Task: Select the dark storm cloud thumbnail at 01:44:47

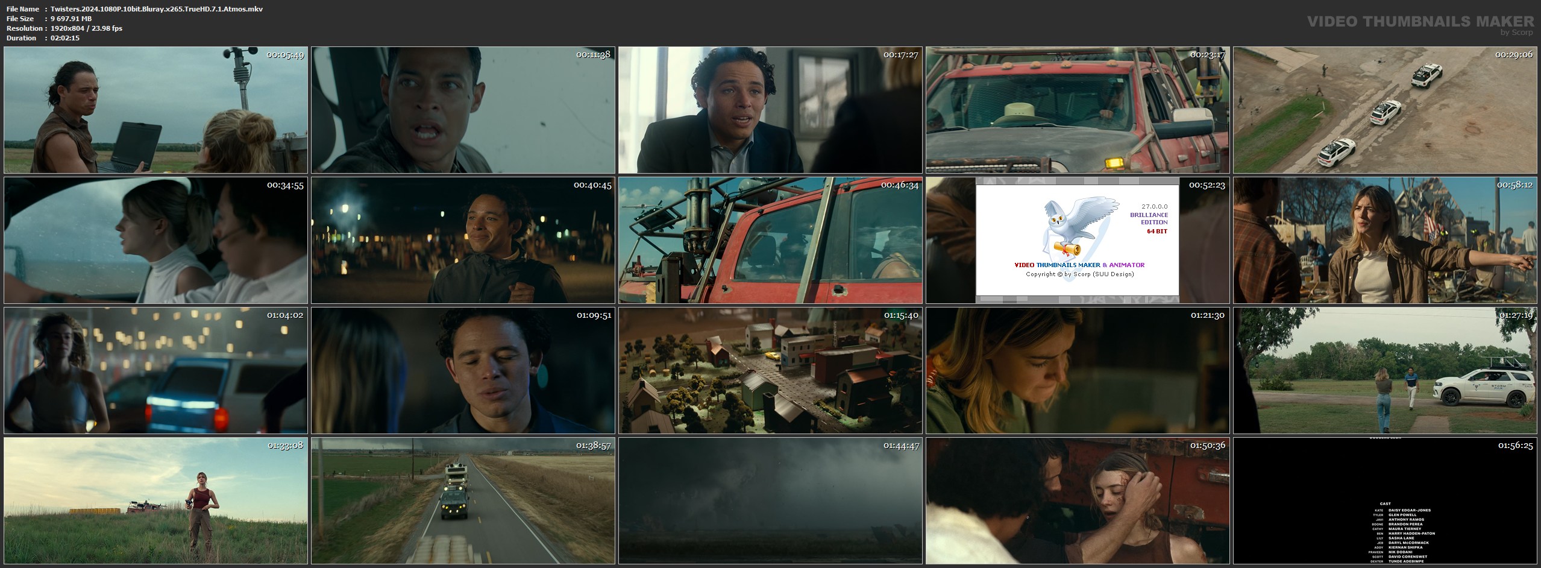Action: pos(770,501)
